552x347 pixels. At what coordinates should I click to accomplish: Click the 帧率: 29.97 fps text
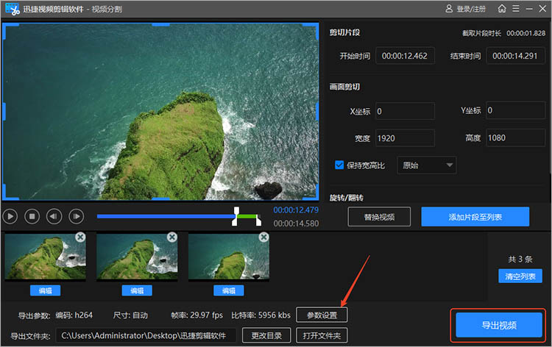[197, 315]
